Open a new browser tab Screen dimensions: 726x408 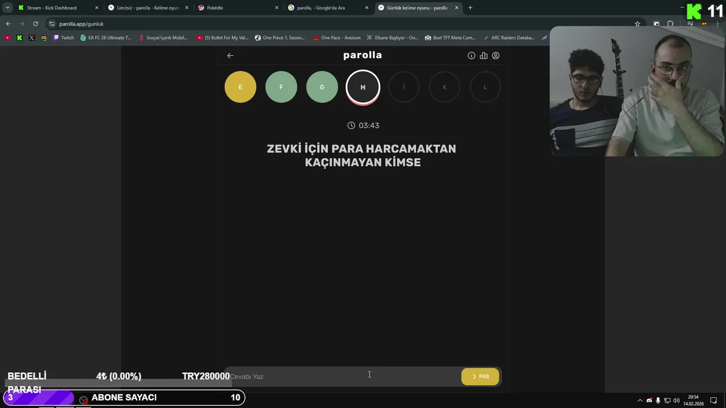(470, 8)
